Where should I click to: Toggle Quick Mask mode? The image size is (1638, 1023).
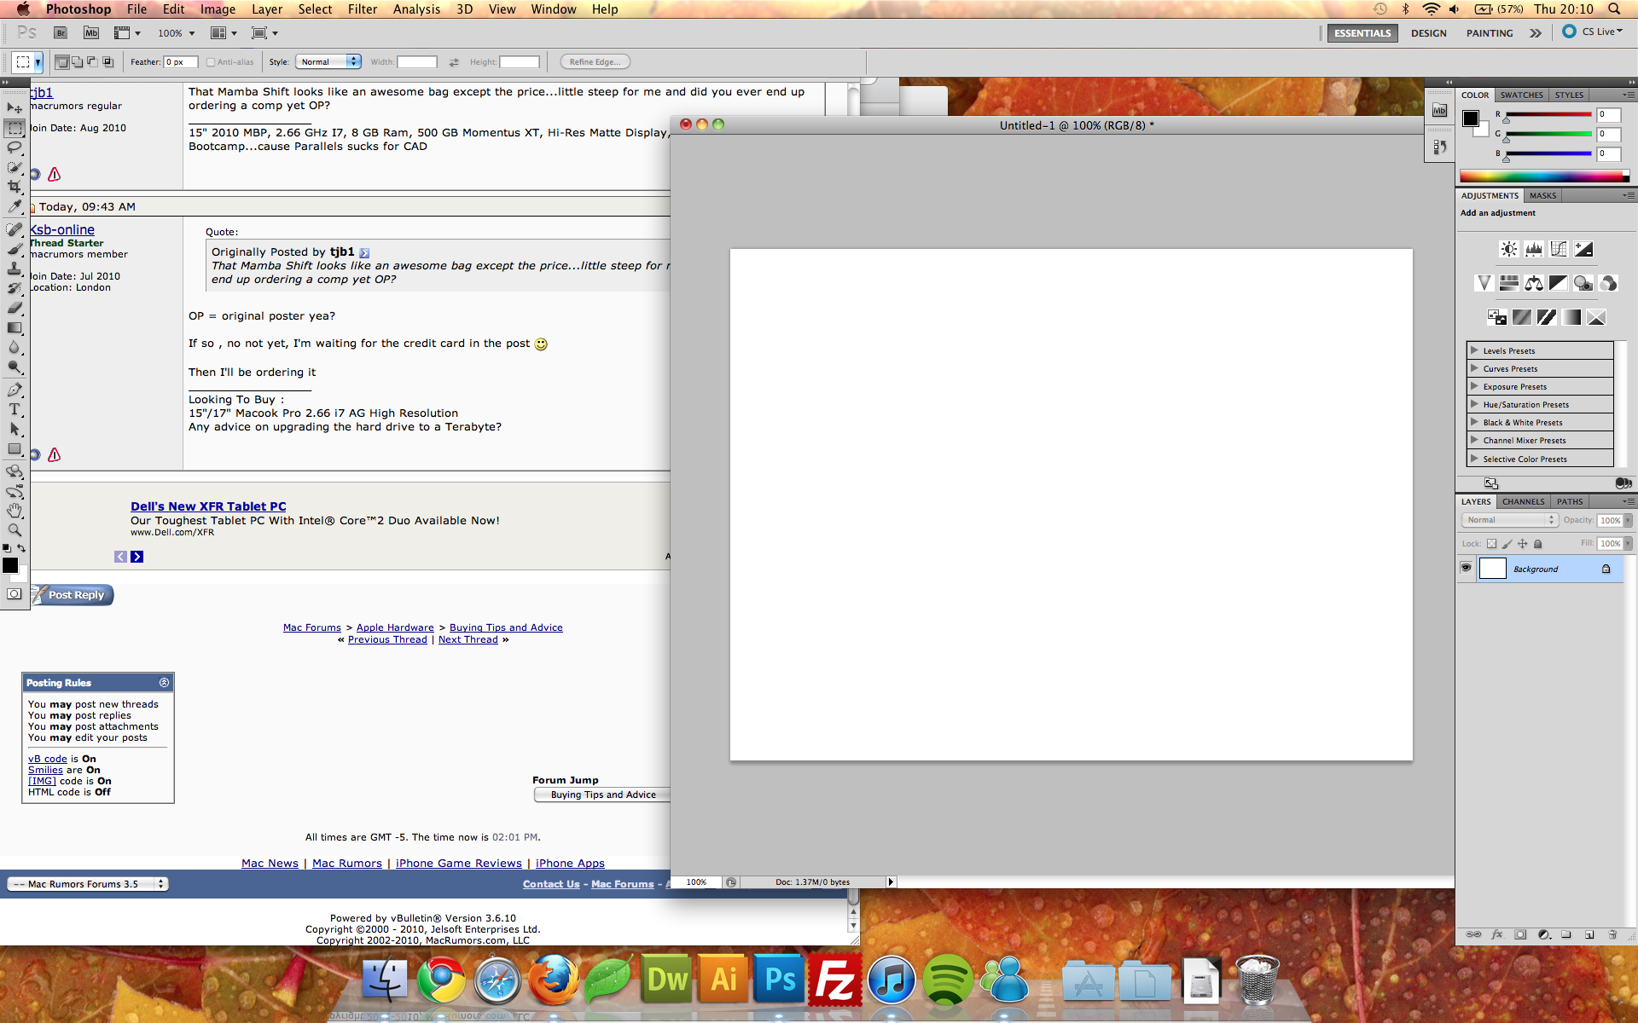point(15,594)
